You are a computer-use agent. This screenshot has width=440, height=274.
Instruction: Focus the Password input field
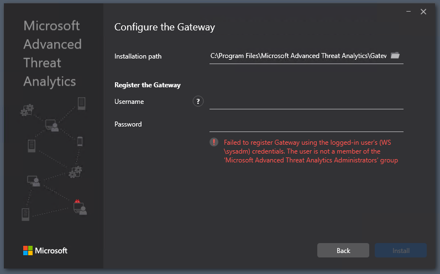306,124
